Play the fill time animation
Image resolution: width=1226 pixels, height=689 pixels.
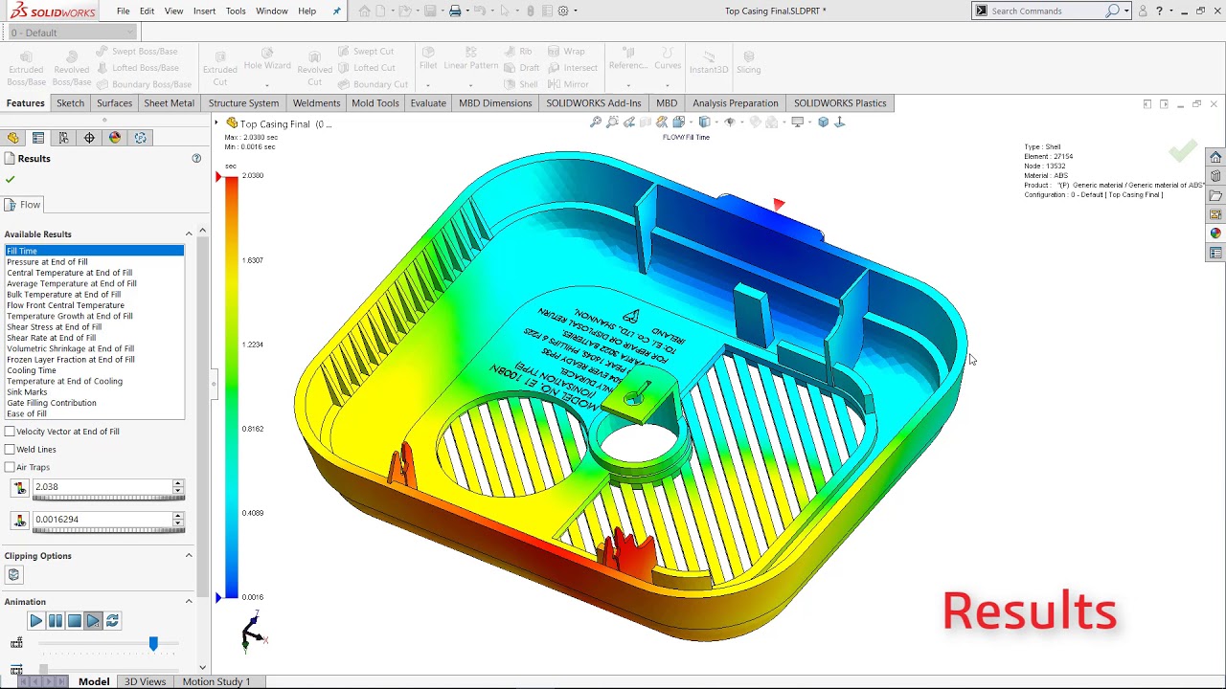35,621
